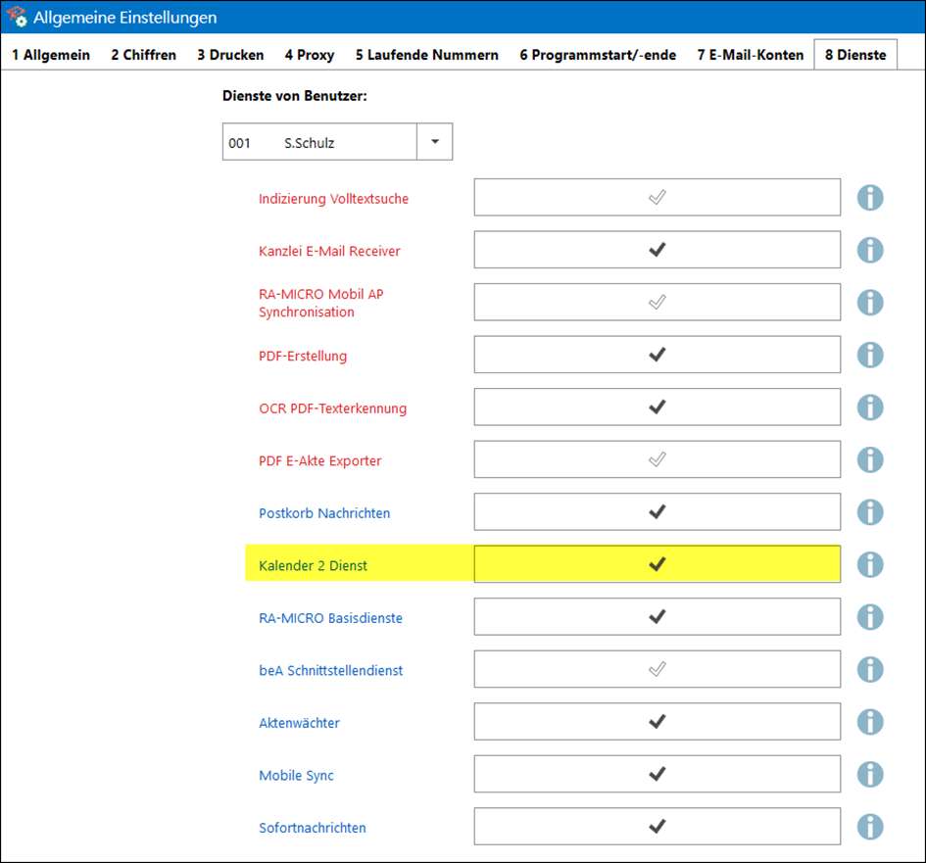Switch to 6 Programmstart/-ende tab
Image resolution: width=926 pixels, height=863 pixels.
(598, 55)
